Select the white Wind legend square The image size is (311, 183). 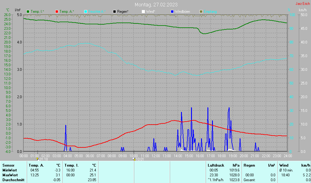click(x=143, y=12)
